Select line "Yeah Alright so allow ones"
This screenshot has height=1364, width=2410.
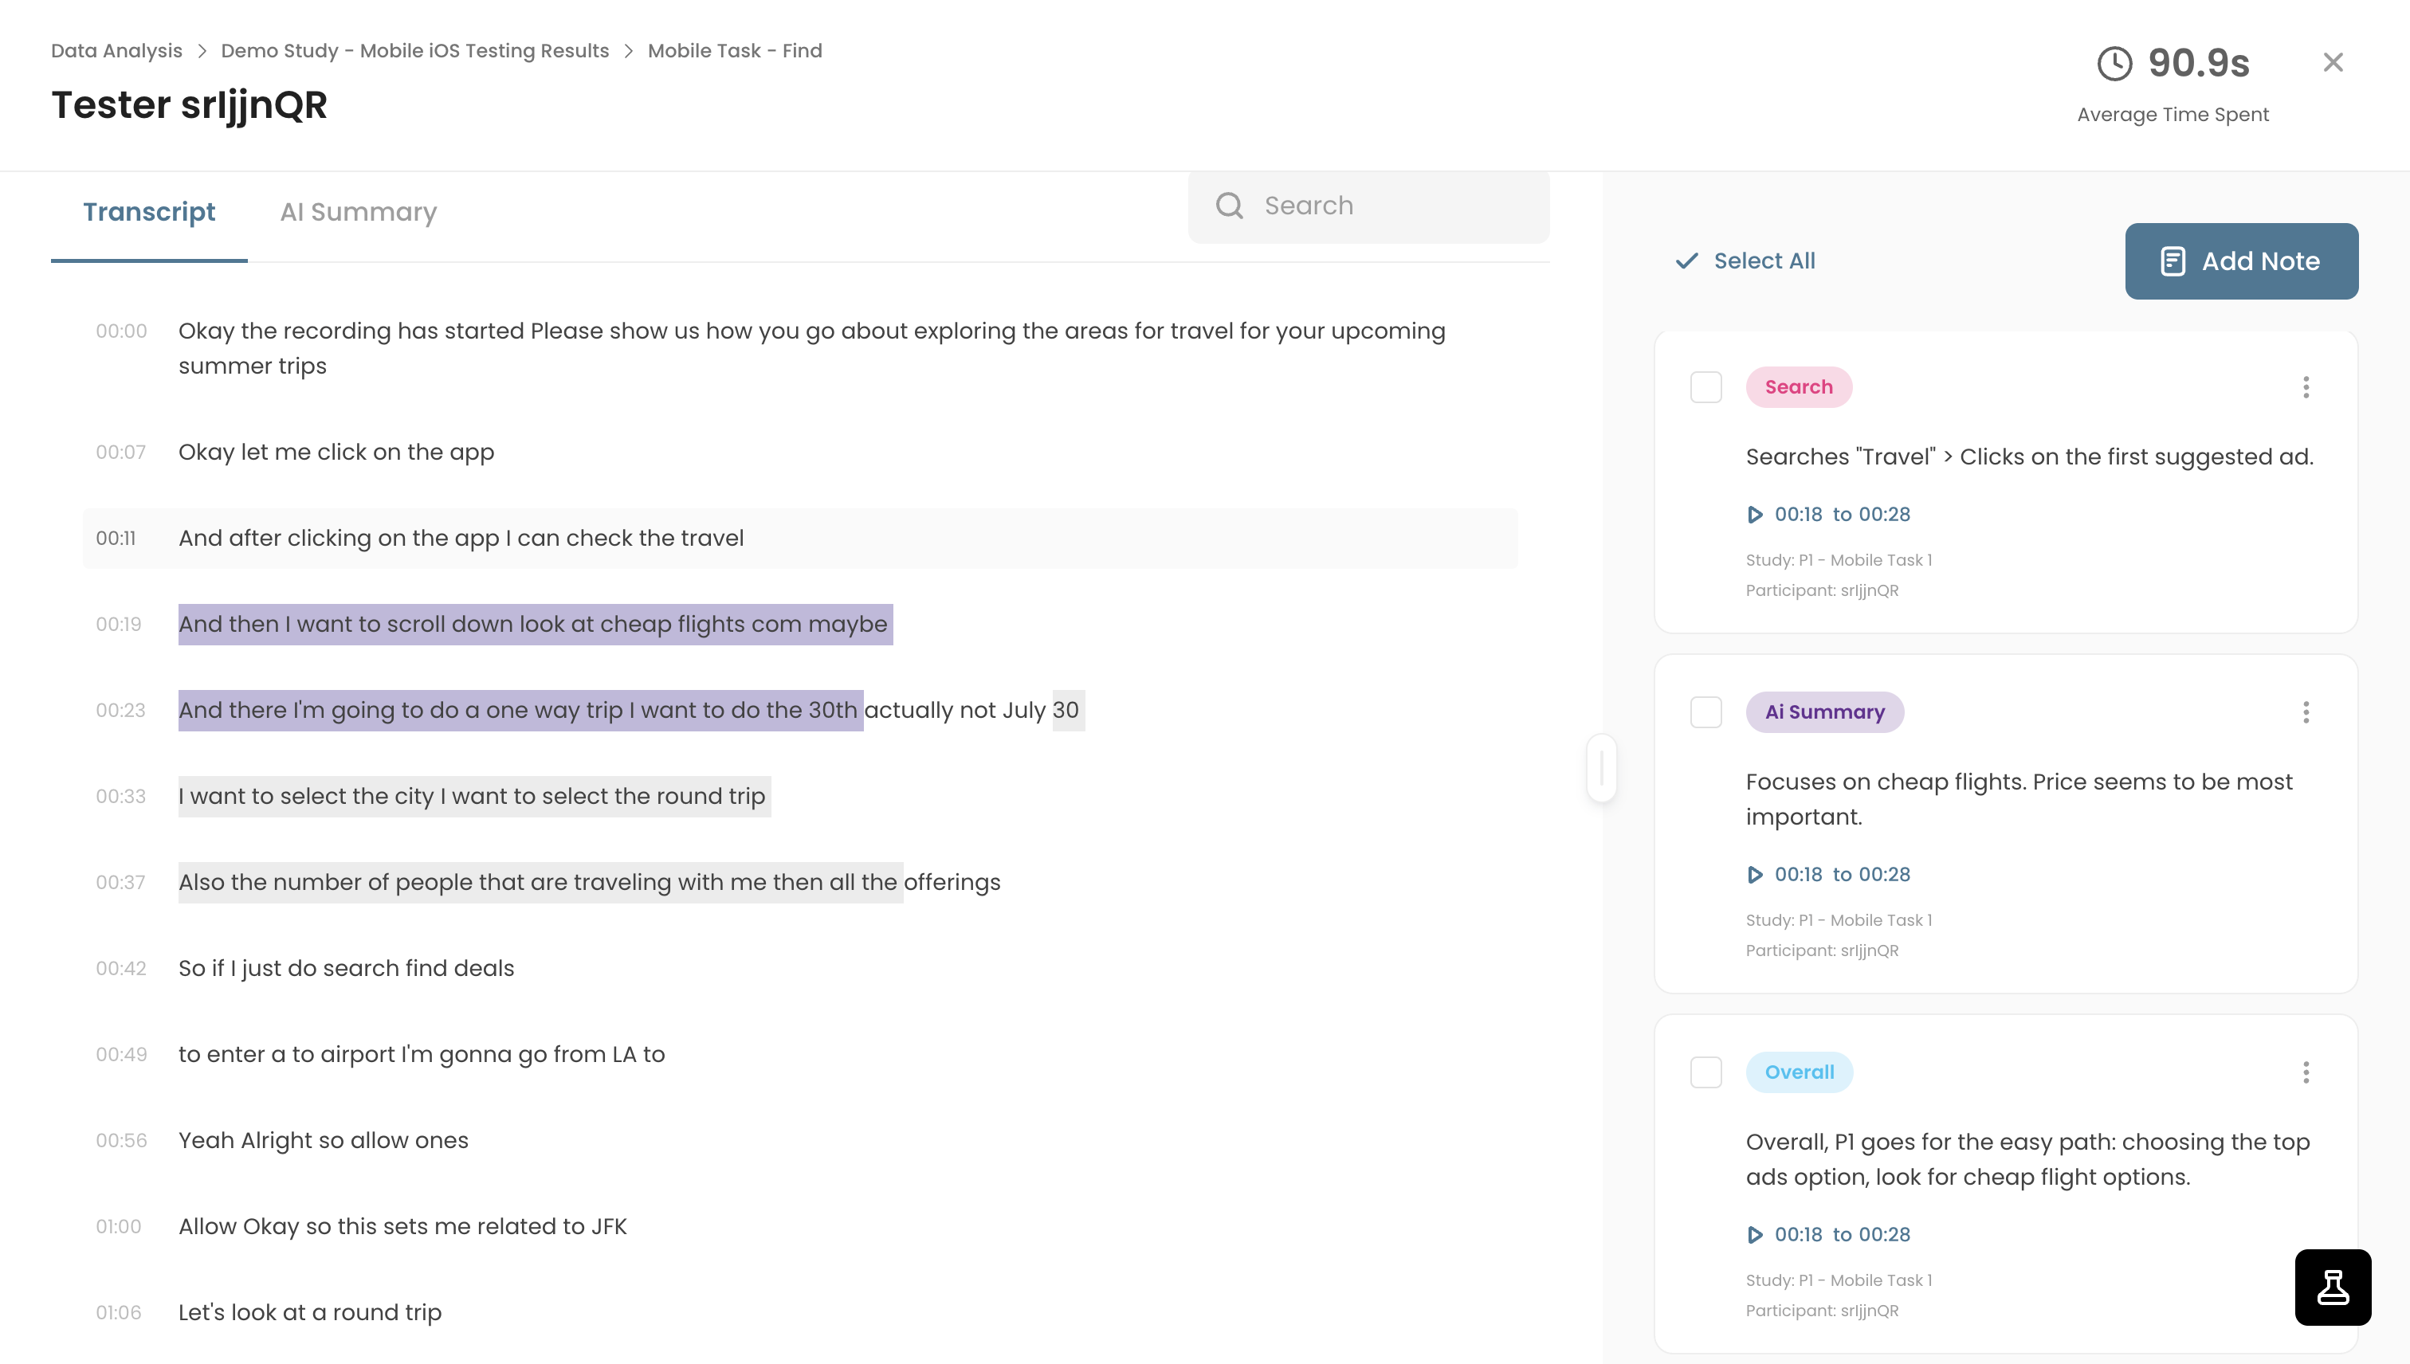(324, 1141)
